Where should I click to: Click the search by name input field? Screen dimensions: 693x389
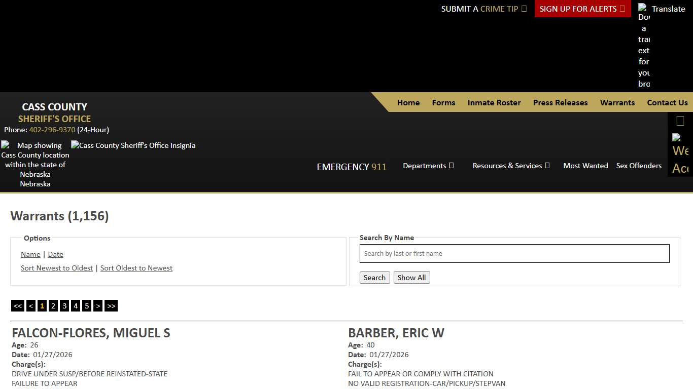click(514, 253)
